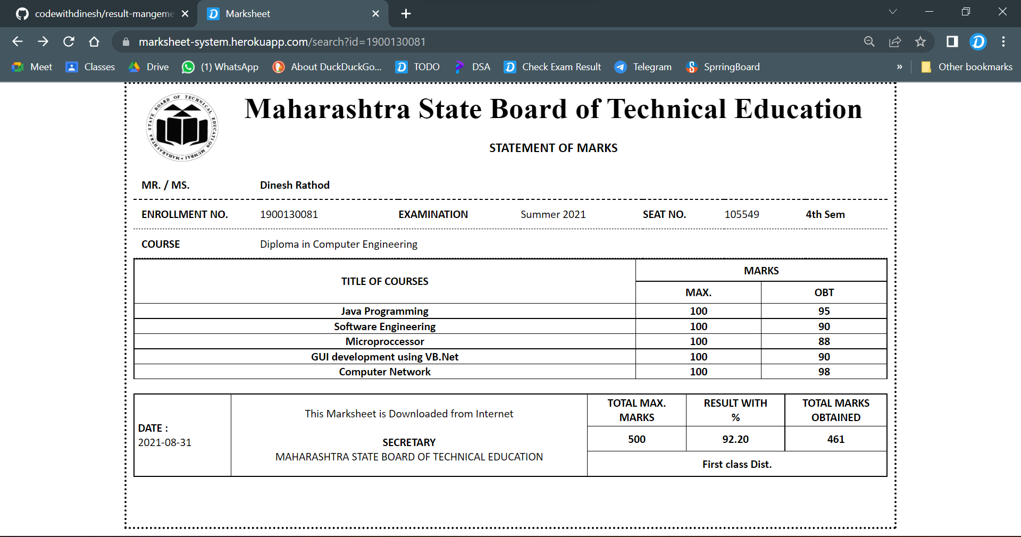
Task: Select the student name Dinesh Rathod
Action: 295,185
